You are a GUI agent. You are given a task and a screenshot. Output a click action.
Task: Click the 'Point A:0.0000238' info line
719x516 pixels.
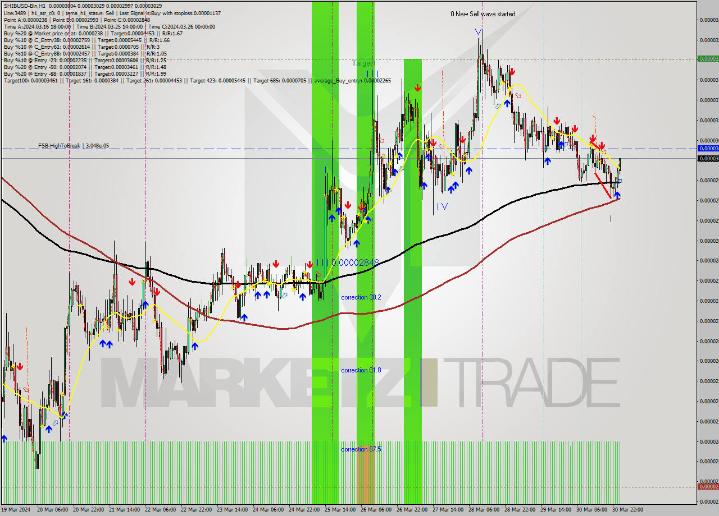coord(76,20)
